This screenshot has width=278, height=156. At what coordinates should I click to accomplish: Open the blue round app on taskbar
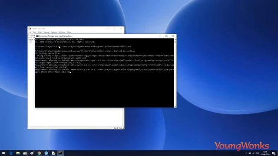coord(46,153)
